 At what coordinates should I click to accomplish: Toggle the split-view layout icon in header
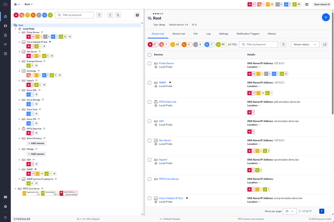pyautogui.click(x=307, y=4)
